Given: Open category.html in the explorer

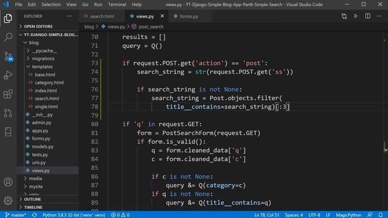Looking at the screenshot, I should 49,82.
